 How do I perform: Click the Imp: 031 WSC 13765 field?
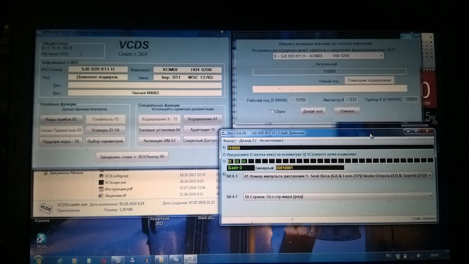point(187,78)
